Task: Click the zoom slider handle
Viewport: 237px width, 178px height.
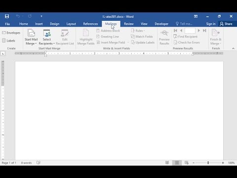Action: [x=208, y=163]
